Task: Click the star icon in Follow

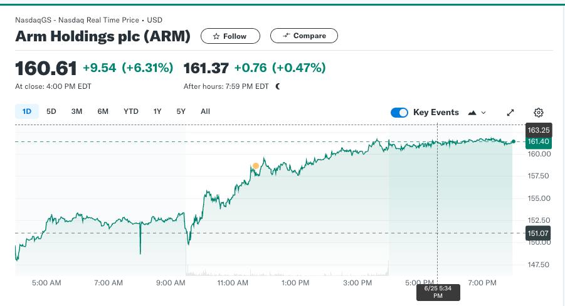Action: (216, 36)
